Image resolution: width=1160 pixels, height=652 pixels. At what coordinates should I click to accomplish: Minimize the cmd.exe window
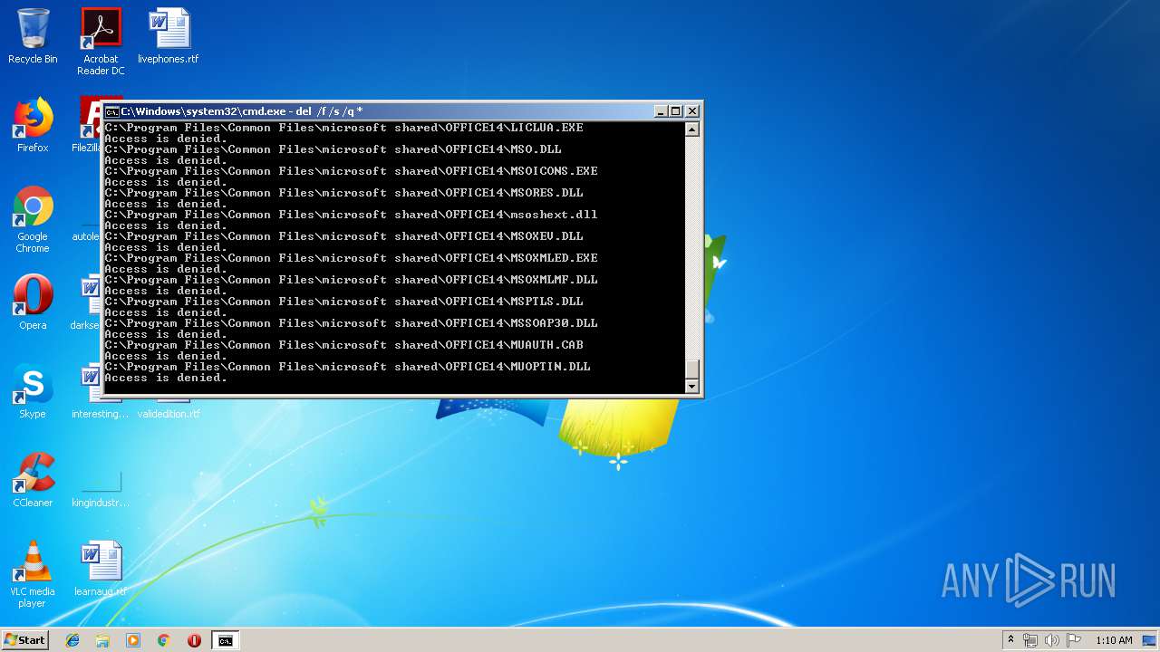coord(661,111)
